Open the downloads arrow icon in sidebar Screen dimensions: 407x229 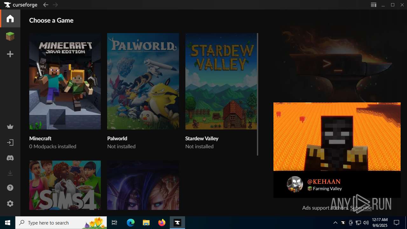10,173
